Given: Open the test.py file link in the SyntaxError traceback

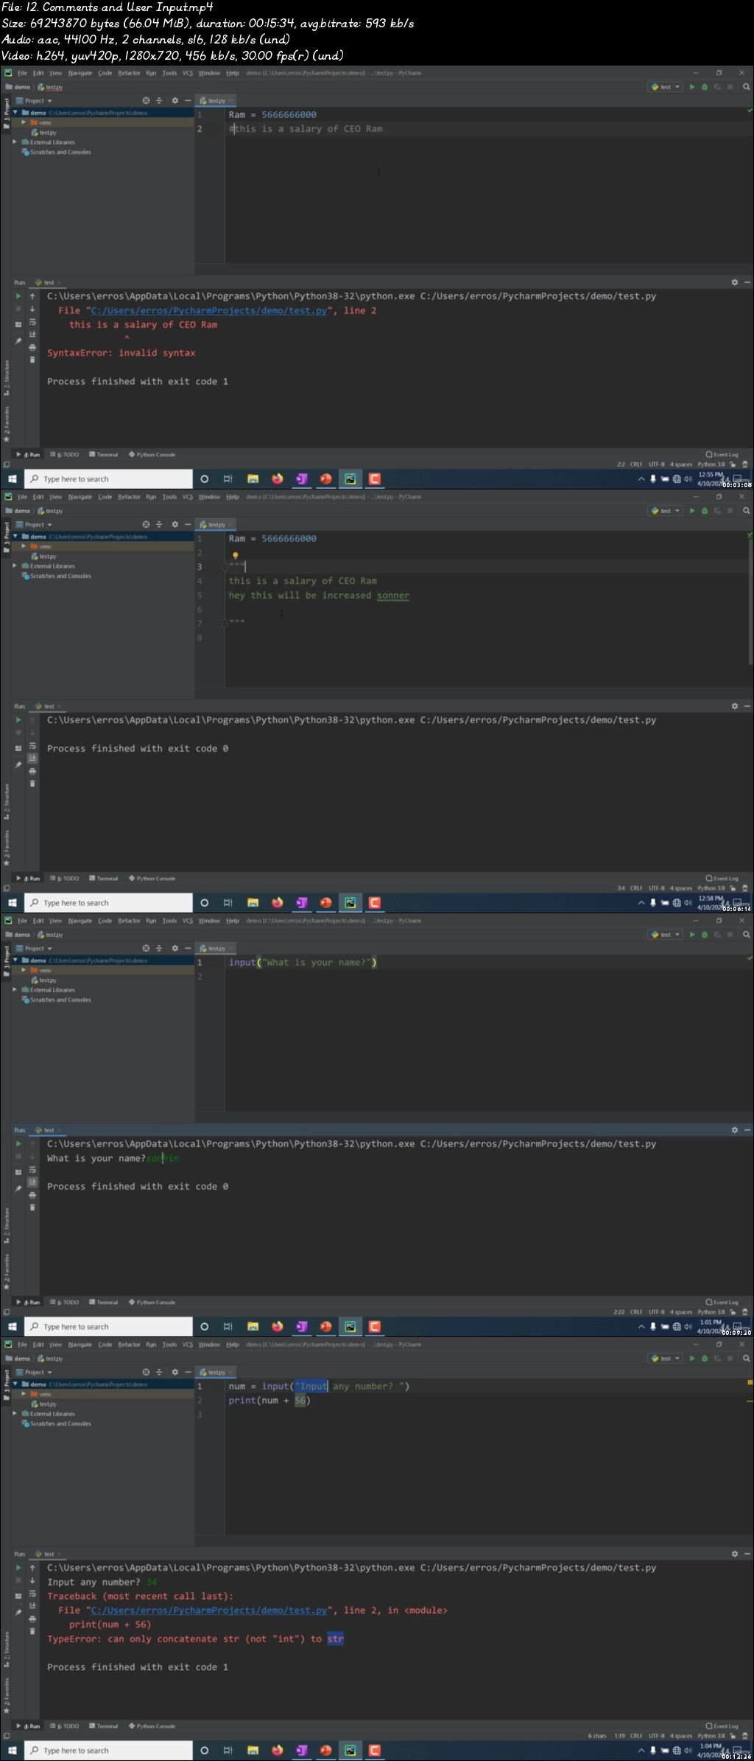Looking at the screenshot, I should point(209,311).
